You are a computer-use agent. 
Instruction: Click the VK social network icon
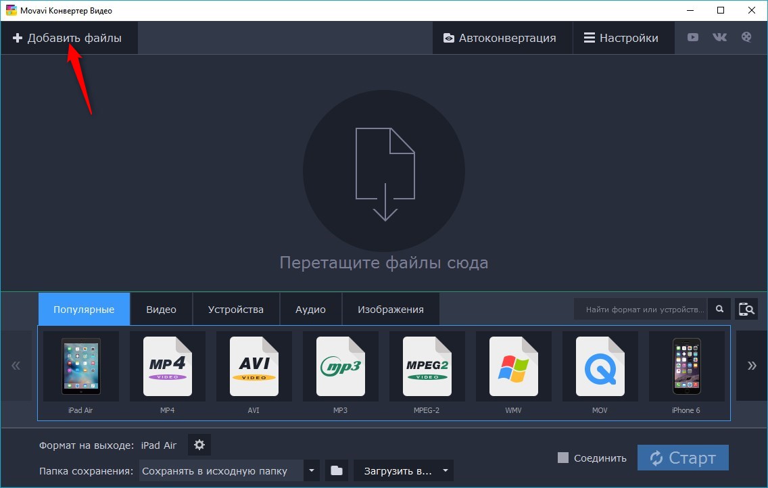click(x=719, y=38)
